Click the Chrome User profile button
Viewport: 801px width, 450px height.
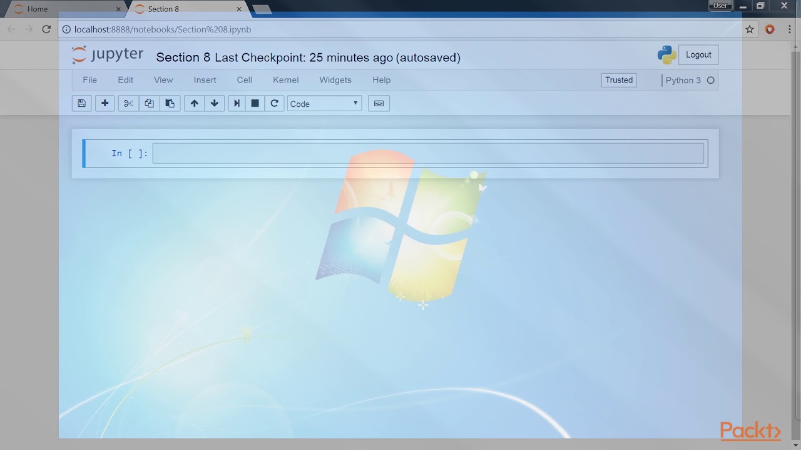click(720, 6)
